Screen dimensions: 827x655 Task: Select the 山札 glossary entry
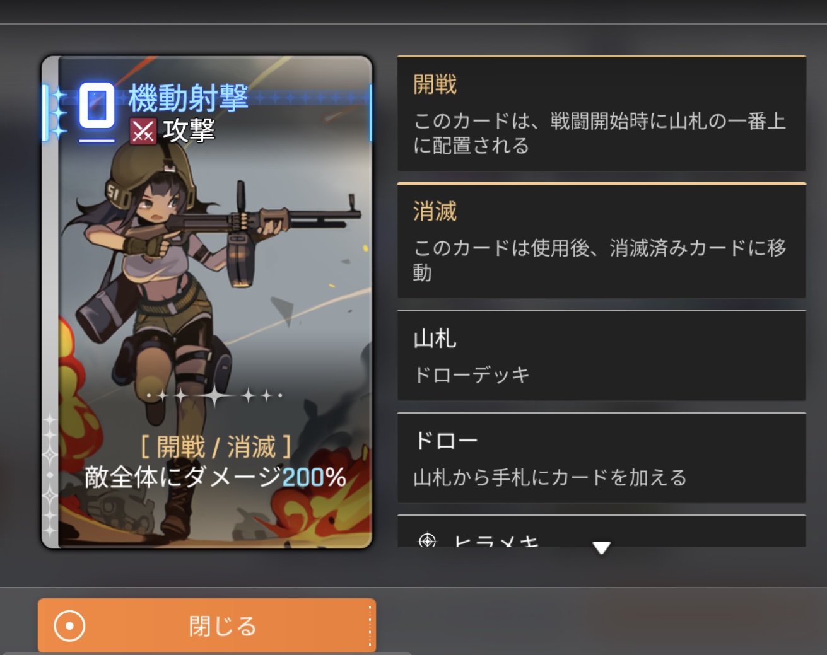pyautogui.click(x=602, y=356)
